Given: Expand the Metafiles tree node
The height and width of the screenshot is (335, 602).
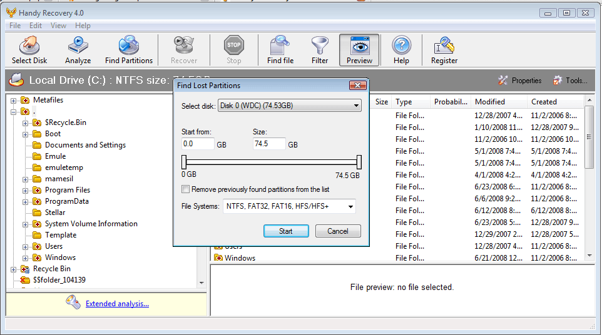Looking at the screenshot, I should point(13,101).
